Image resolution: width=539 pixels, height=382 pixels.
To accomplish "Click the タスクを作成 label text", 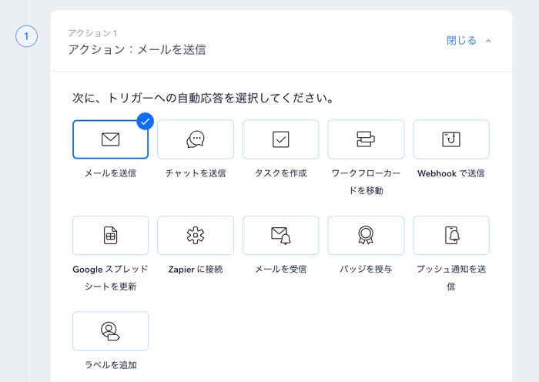I will (281, 173).
